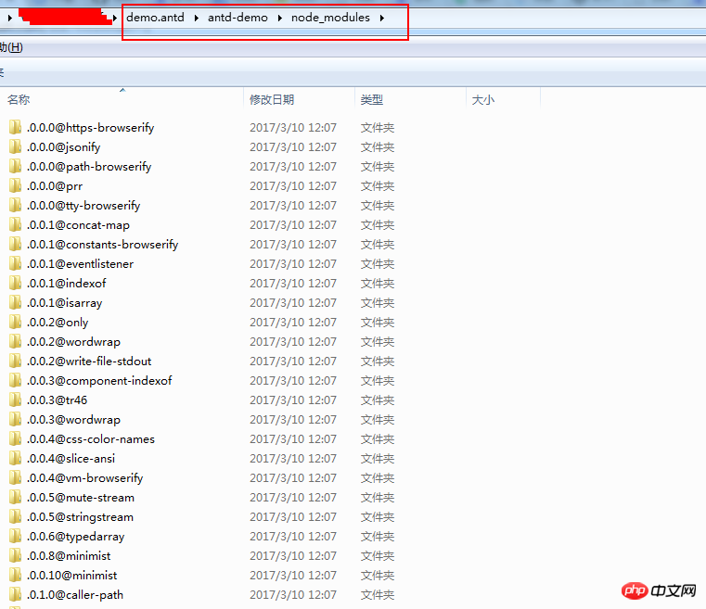This screenshot has height=609, width=706.
Task: Click folder icon of .0.0.0@prr
Action: [x=15, y=185]
